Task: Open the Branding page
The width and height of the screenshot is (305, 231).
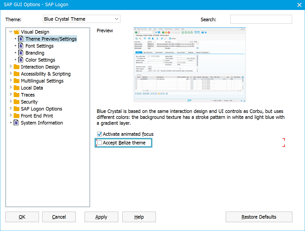Action: click(35, 53)
